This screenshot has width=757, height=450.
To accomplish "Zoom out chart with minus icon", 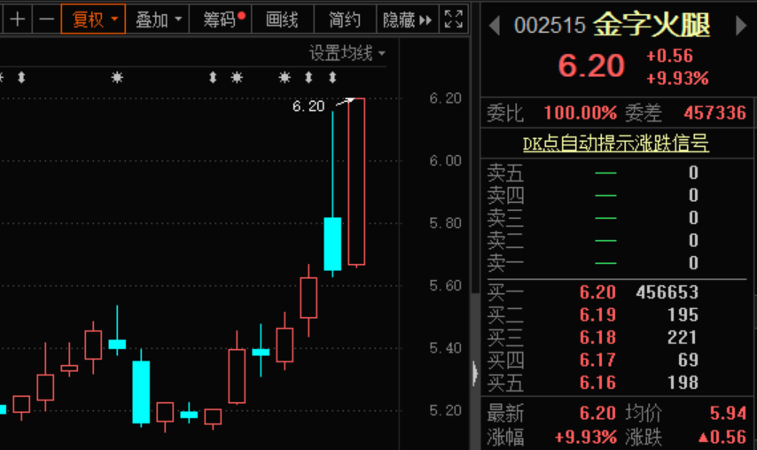I will click(46, 19).
